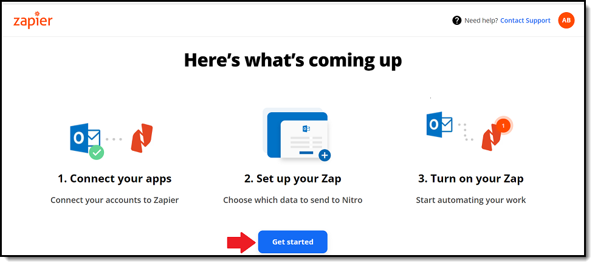Open the AB user avatar

pyautogui.click(x=566, y=21)
